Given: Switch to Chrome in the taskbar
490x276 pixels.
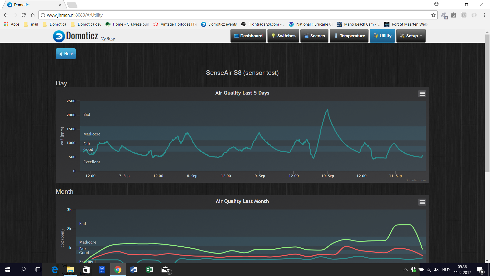Looking at the screenshot, I should [118, 270].
